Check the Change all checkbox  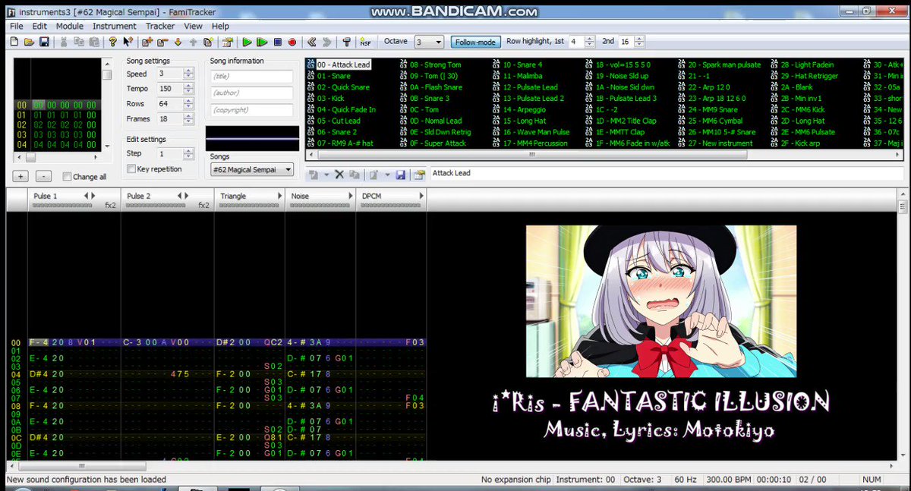click(67, 177)
